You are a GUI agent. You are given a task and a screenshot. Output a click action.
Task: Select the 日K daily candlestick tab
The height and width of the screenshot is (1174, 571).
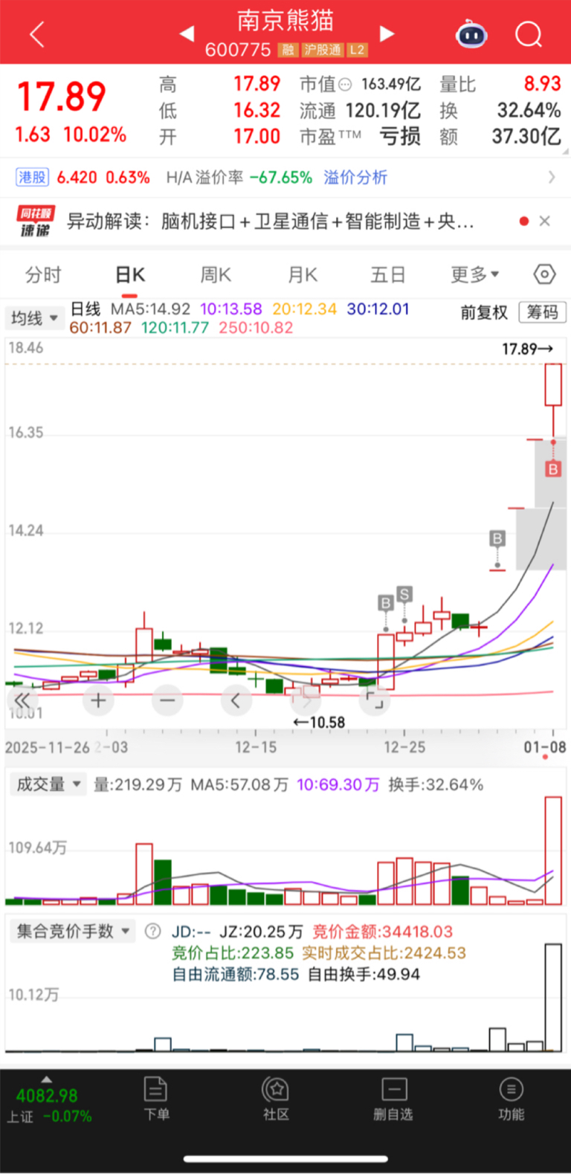[130, 275]
